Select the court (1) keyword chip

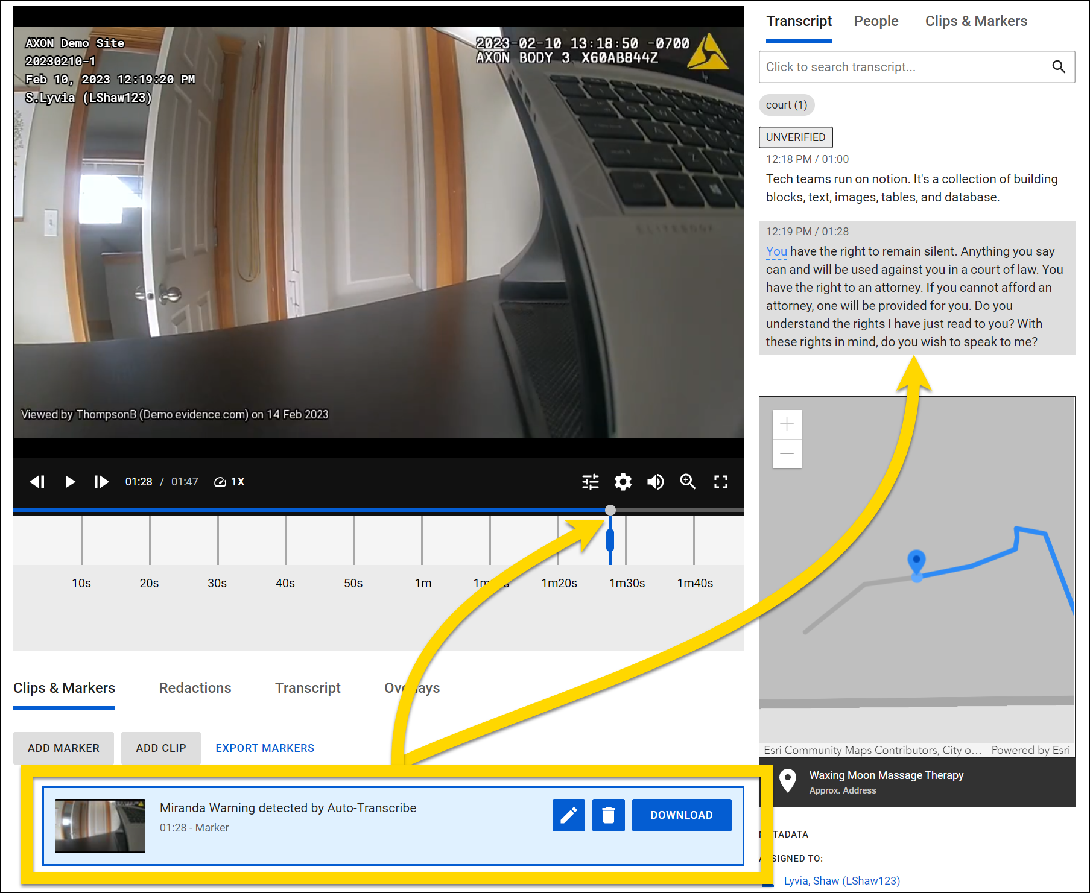(x=786, y=105)
